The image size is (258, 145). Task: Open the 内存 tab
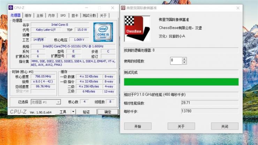[x=51, y=16]
